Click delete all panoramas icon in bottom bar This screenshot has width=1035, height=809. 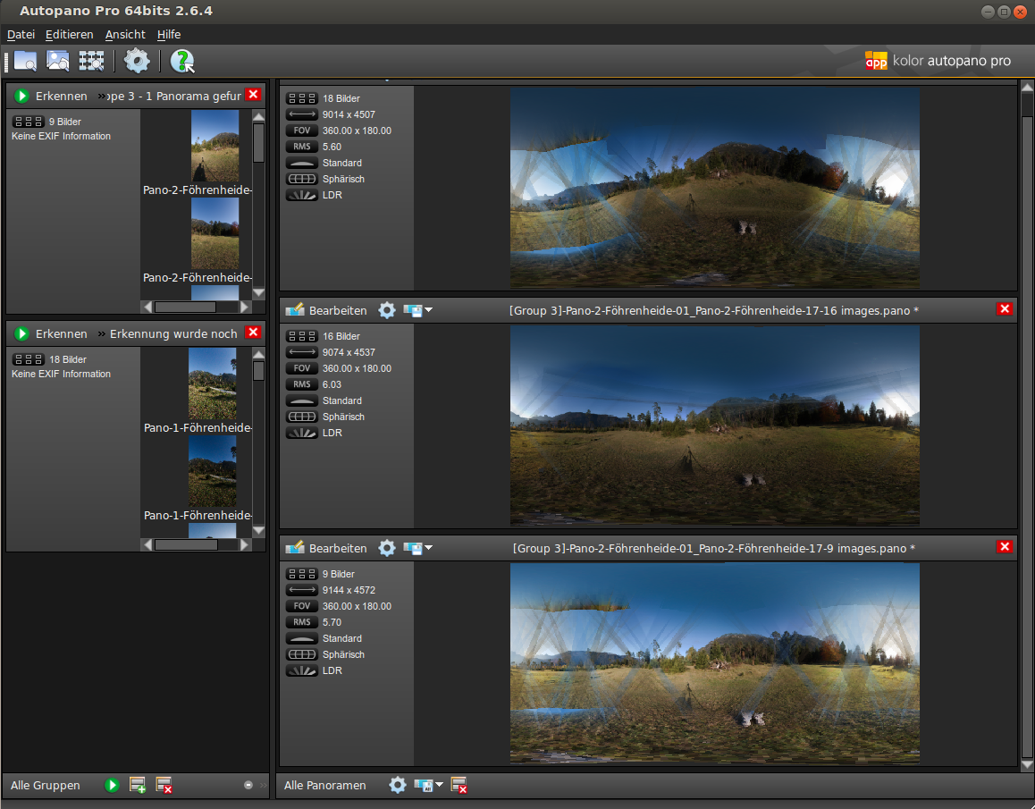tap(459, 785)
